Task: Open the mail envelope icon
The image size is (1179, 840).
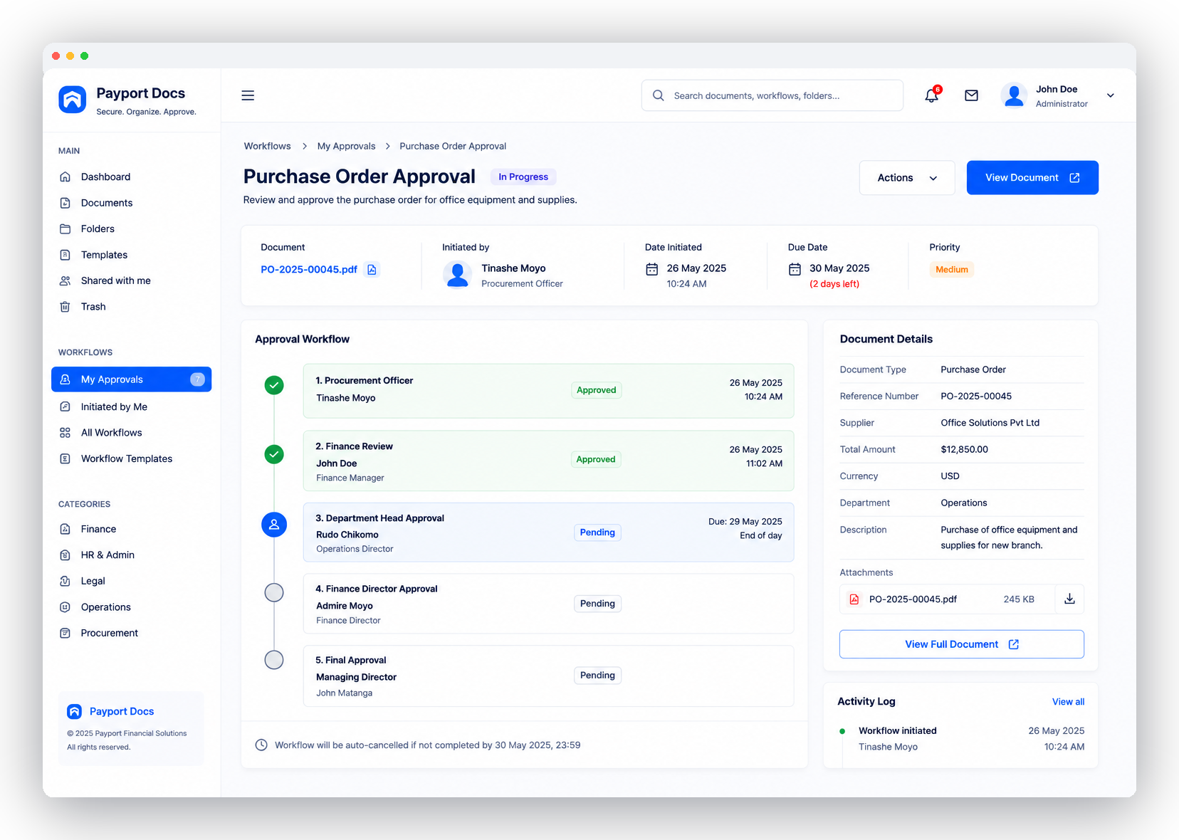Action: (x=971, y=95)
